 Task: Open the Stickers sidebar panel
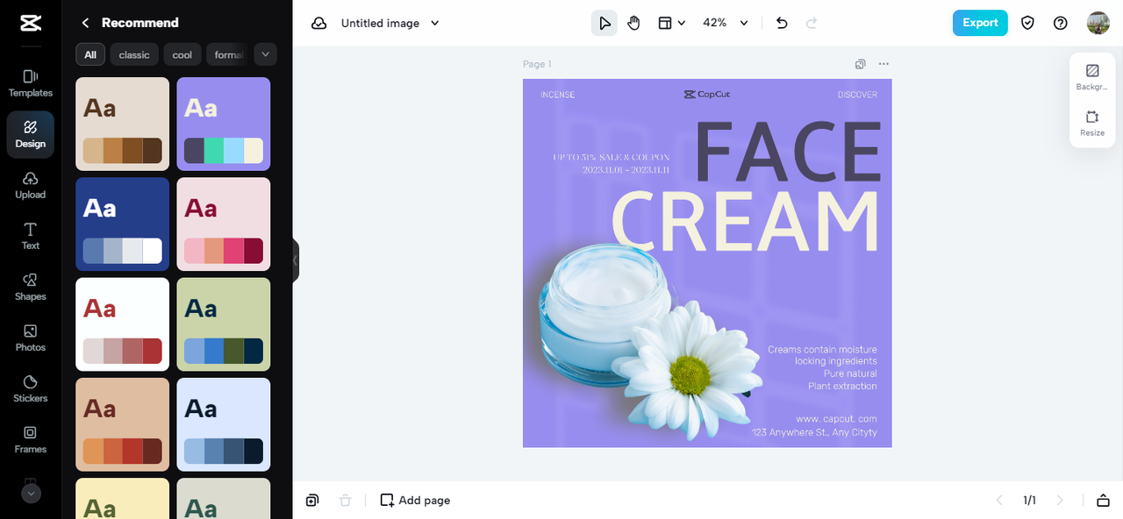pyautogui.click(x=30, y=388)
